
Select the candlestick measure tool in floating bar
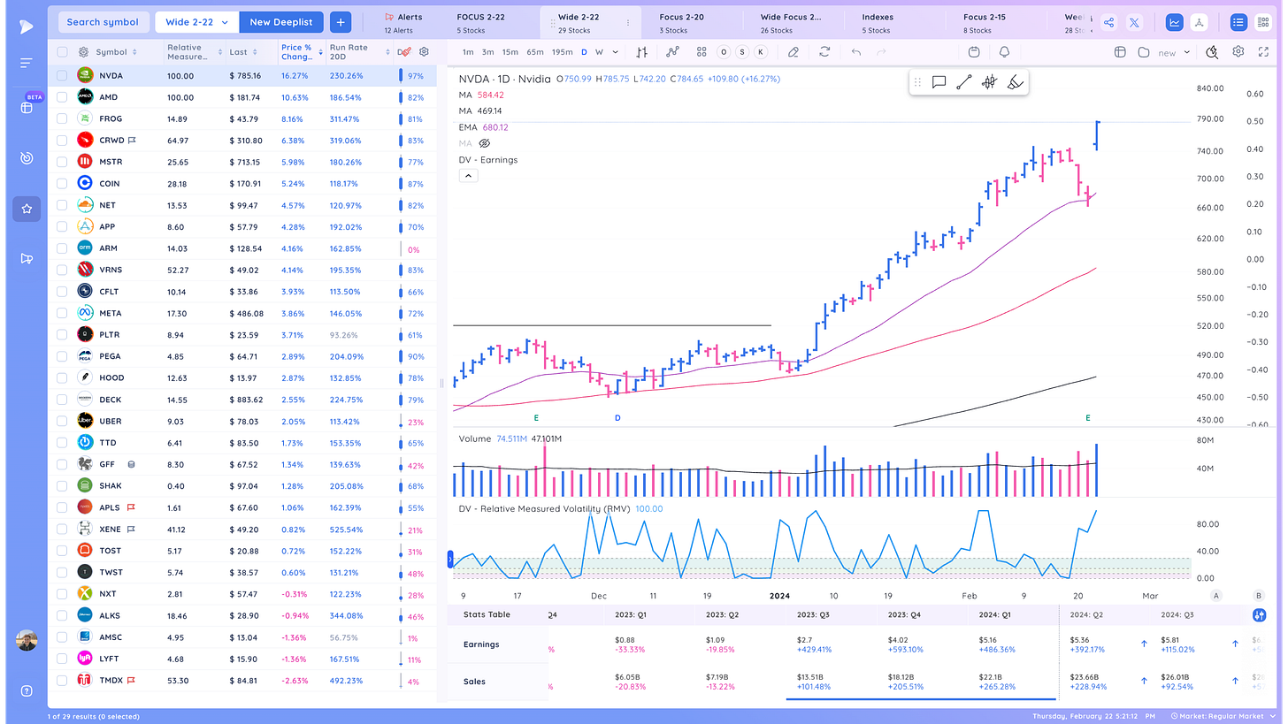coord(990,82)
